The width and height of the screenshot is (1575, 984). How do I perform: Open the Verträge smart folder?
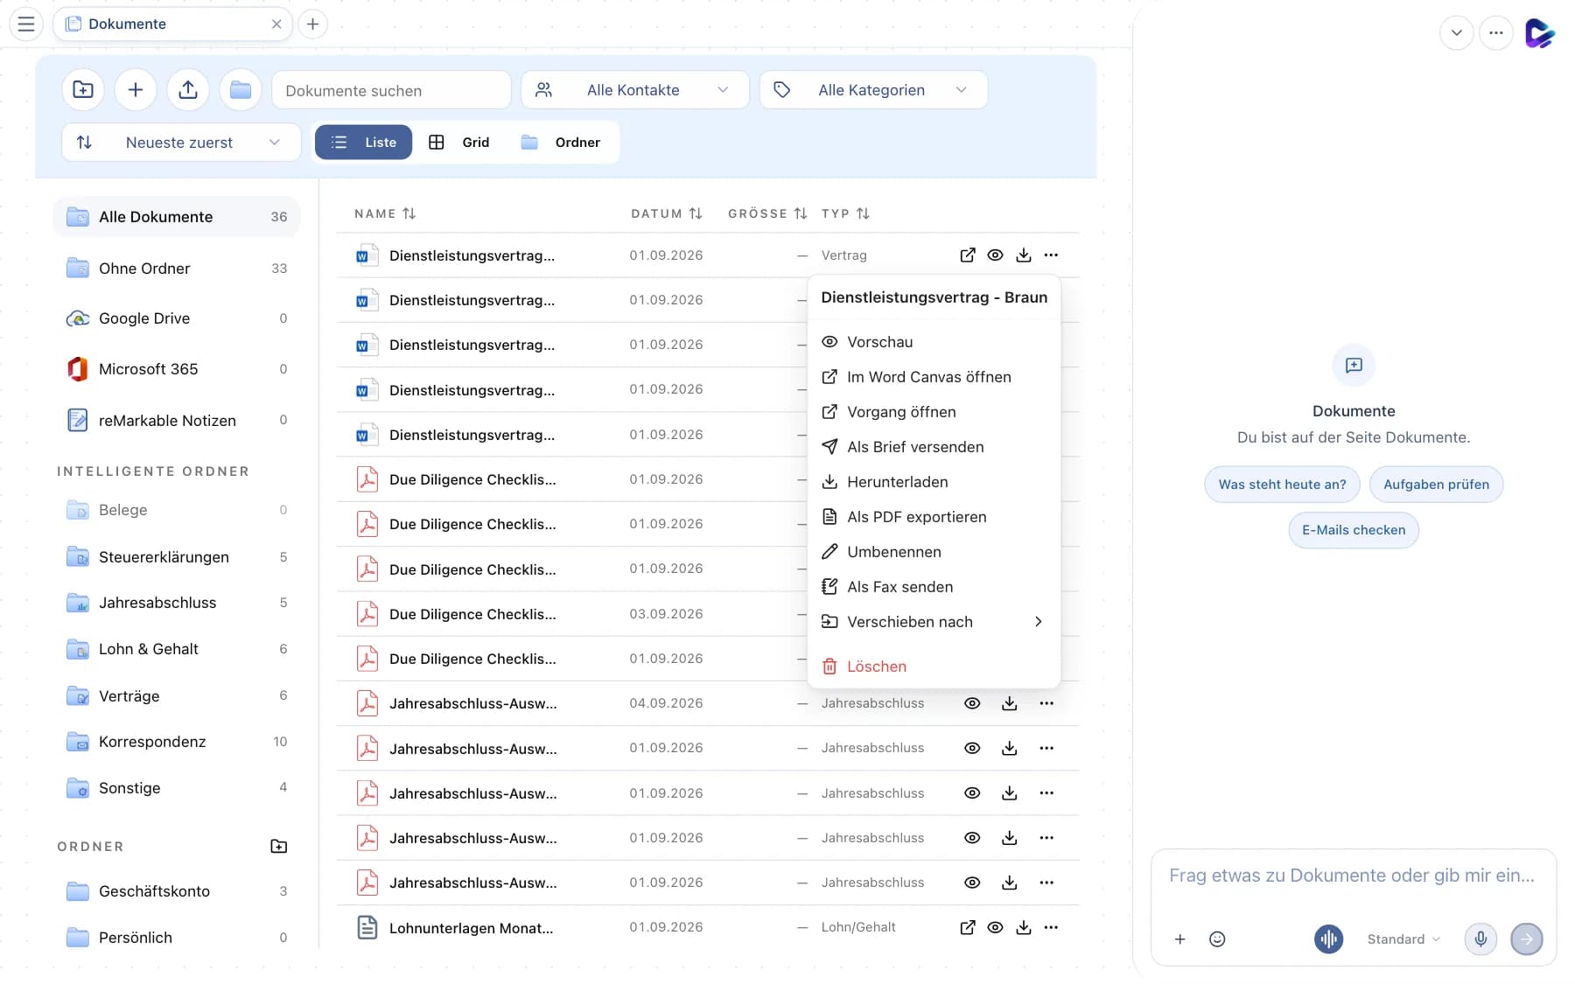[177, 695]
